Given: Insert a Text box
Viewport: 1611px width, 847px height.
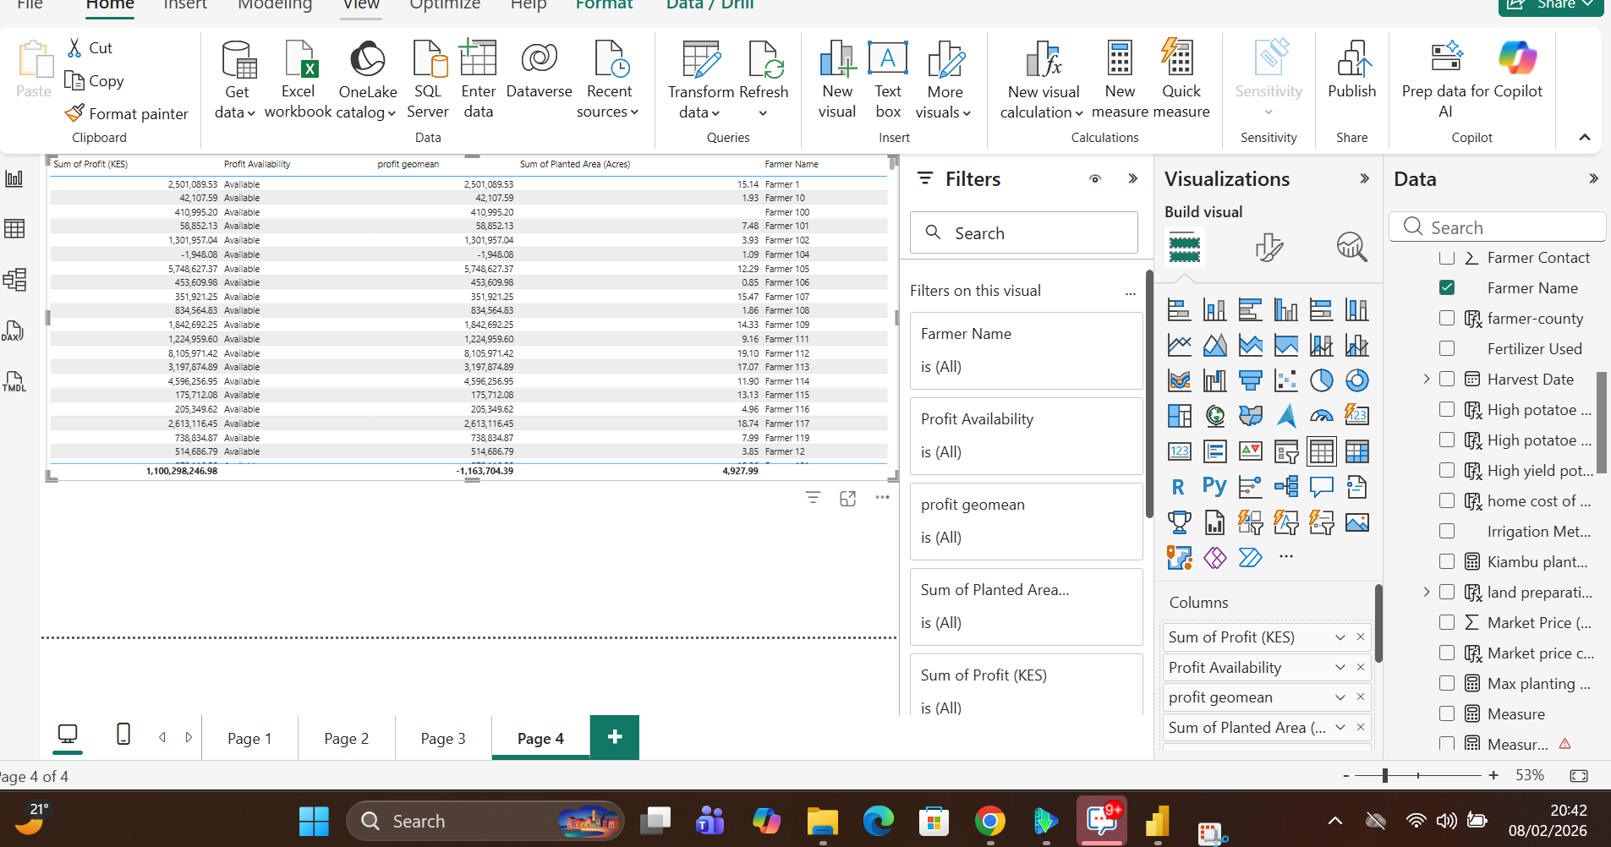Looking at the screenshot, I should tap(887, 61).
